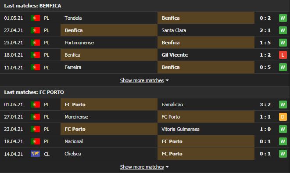Screen dimensions: 290x173
Task: Select the Portimonense vs Benfica 1:5 score
Action: [x=265, y=43]
